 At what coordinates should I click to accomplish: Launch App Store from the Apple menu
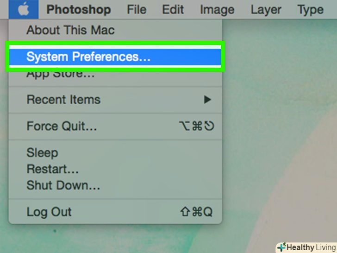click(60, 73)
